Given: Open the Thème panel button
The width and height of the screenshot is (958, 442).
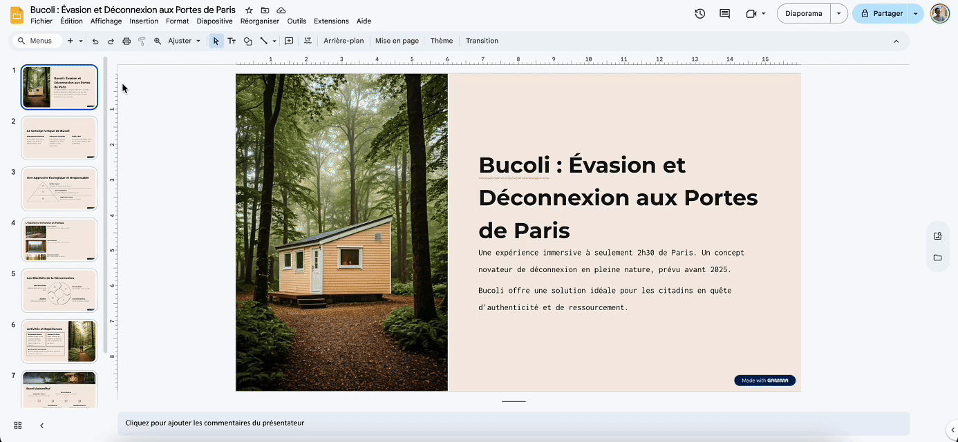Looking at the screenshot, I should point(442,41).
